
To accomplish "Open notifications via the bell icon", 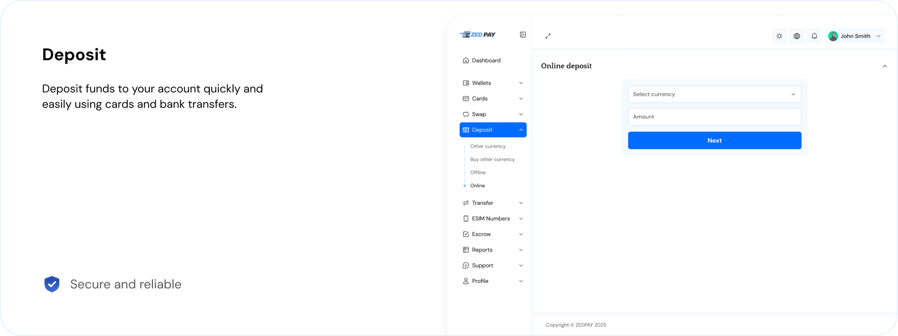I will click(815, 36).
